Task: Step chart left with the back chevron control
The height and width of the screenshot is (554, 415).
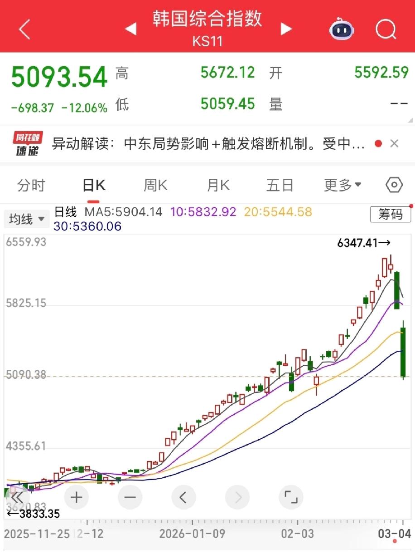Action: [183, 497]
